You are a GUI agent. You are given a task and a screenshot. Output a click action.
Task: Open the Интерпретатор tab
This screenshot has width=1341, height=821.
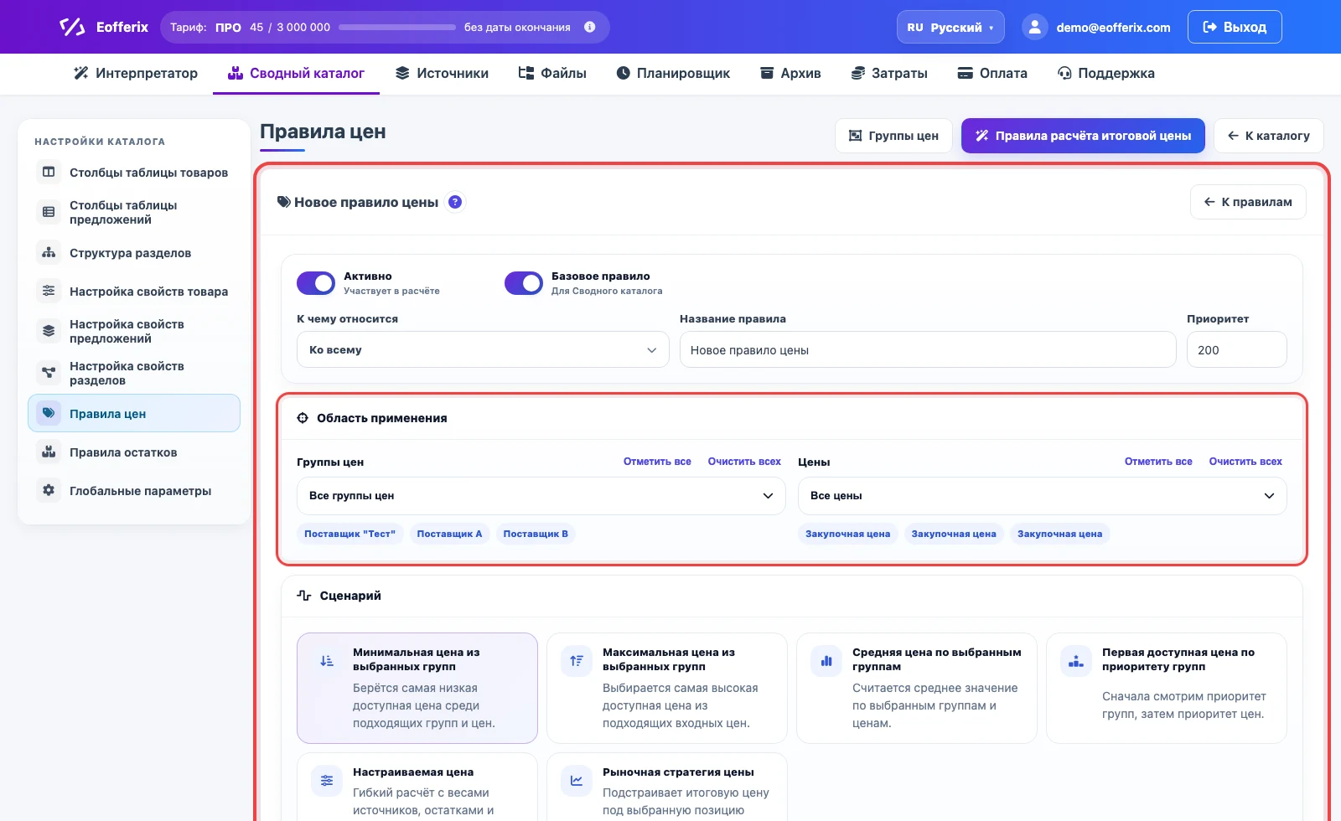click(x=136, y=73)
